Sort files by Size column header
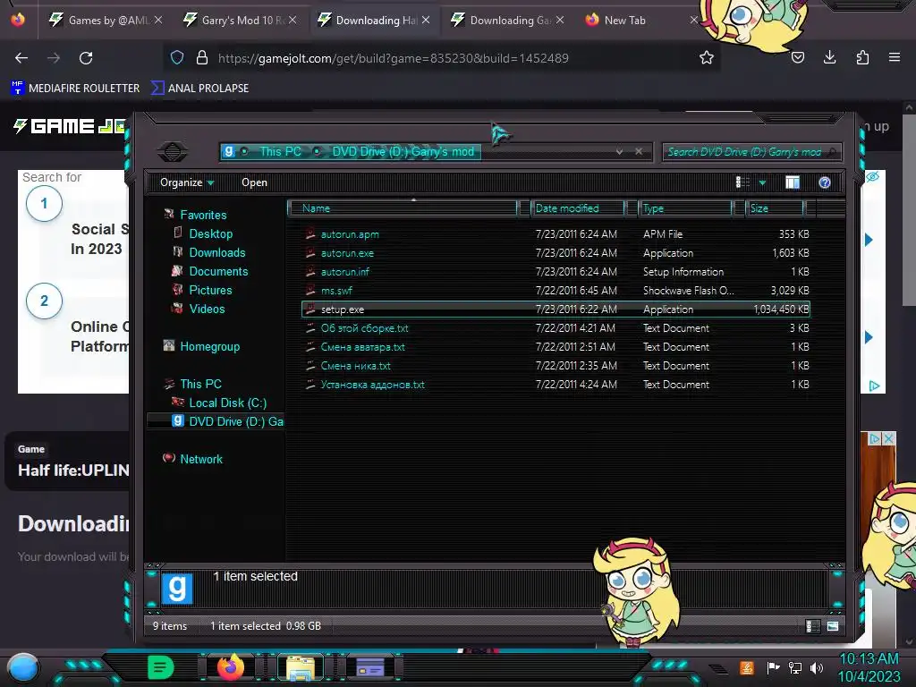Image resolution: width=916 pixels, height=687 pixels. coord(774,208)
